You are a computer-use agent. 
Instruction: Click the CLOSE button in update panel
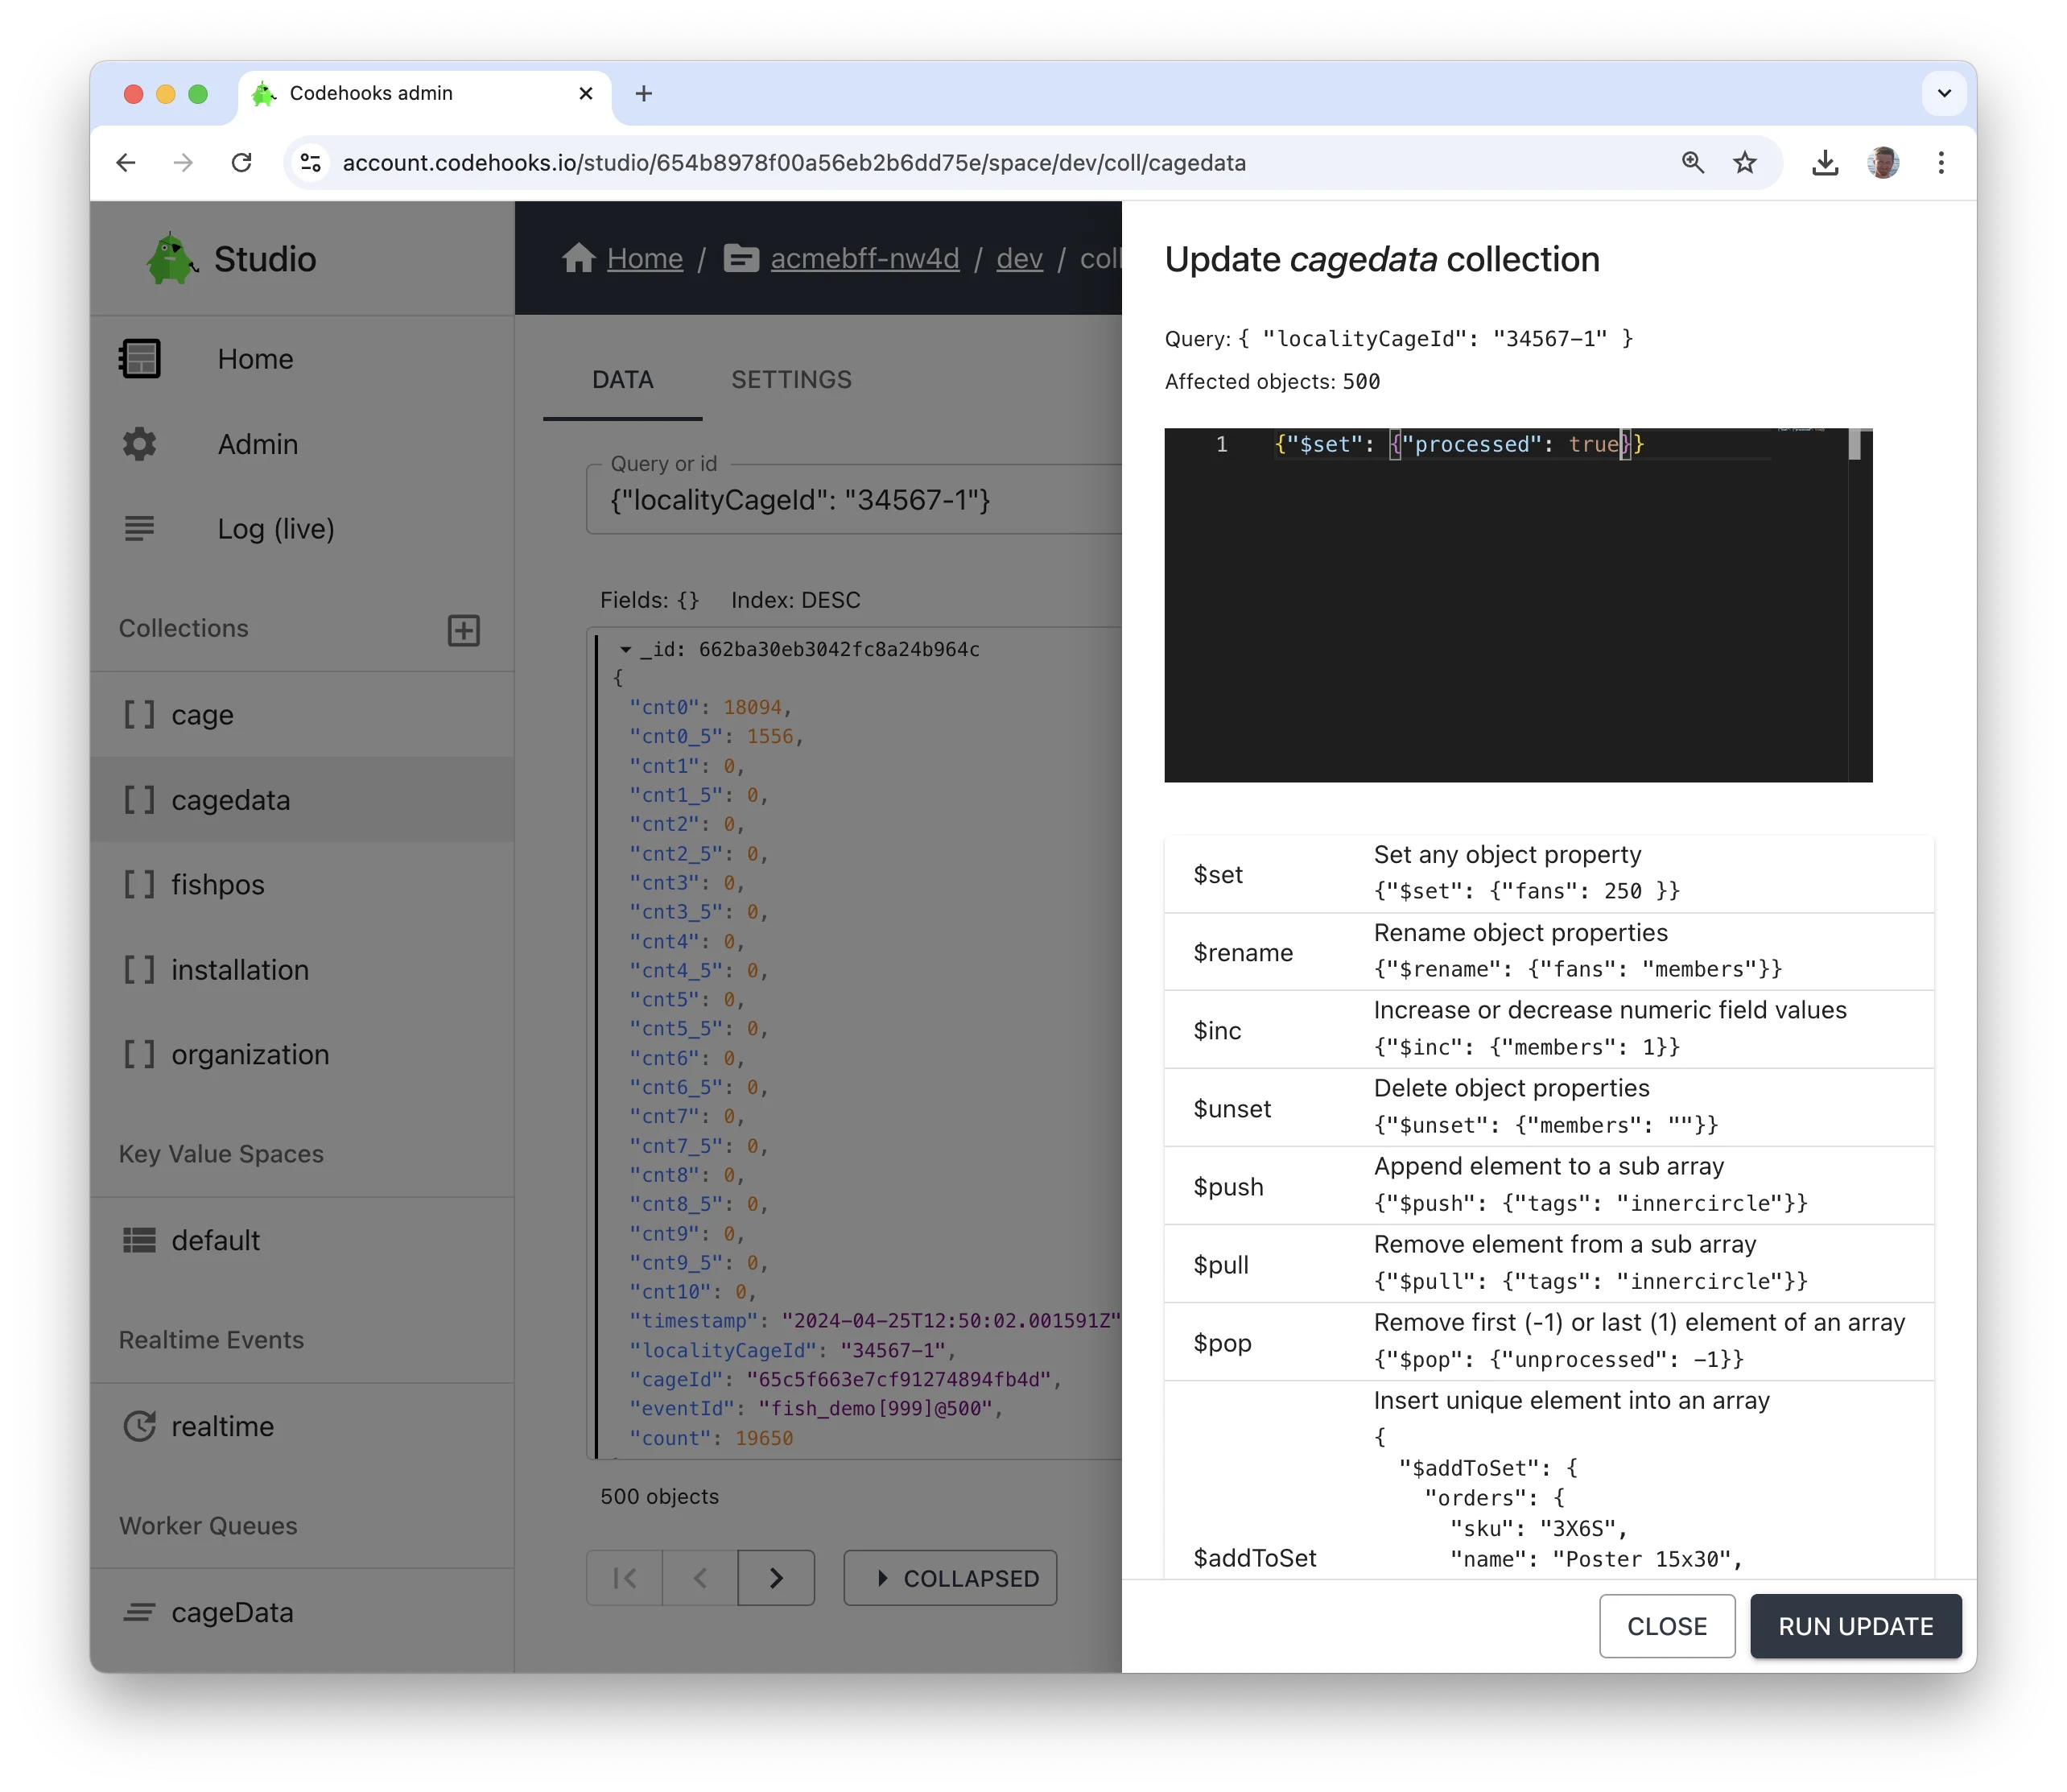1667,1626
